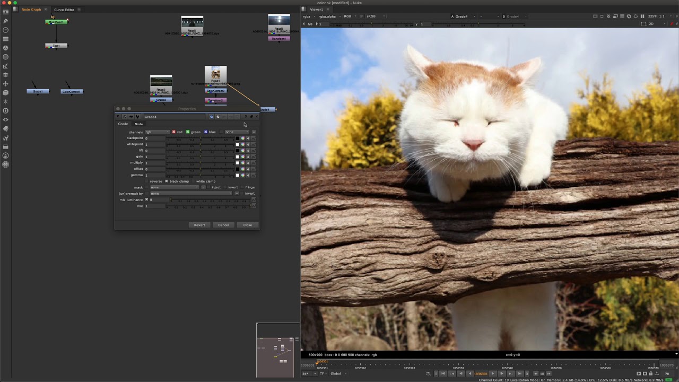Click the whitepoint white color swatch
Image resolution: width=679 pixels, height=382 pixels.
tap(237, 144)
